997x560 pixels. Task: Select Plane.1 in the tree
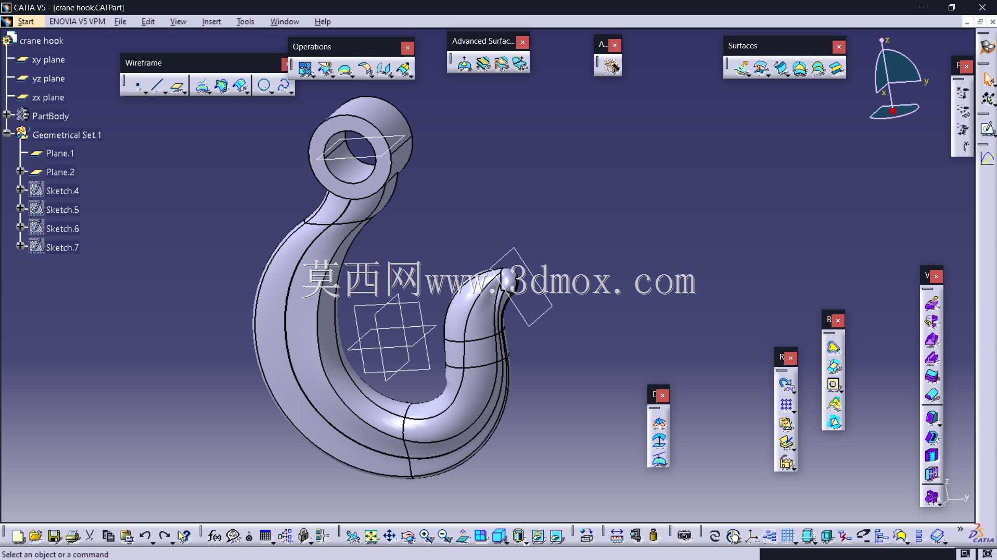pyautogui.click(x=60, y=154)
